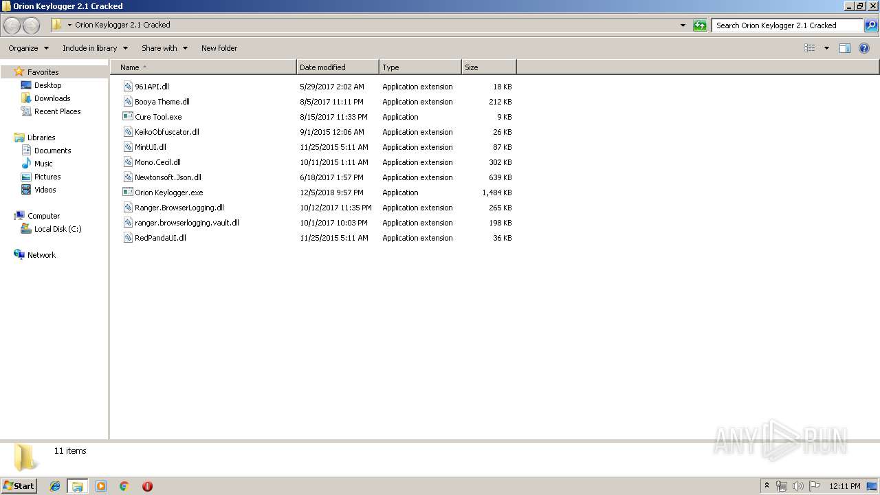Select the Booya Theme.dll file name
Image resolution: width=880 pixels, height=495 pixels.
(162, 102)
